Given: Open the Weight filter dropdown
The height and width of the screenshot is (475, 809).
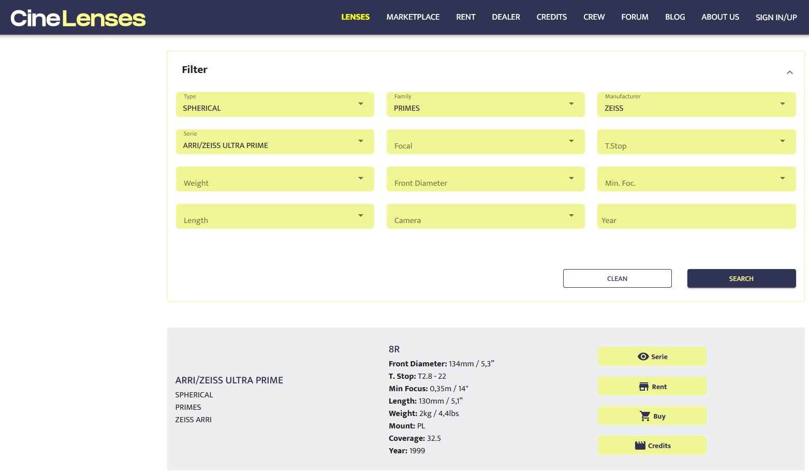Looking at the screenshot, I should tap(275, 179).
